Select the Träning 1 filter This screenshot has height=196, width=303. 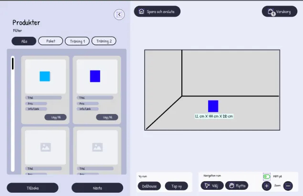pyautogui.click(x=77, y=41)
